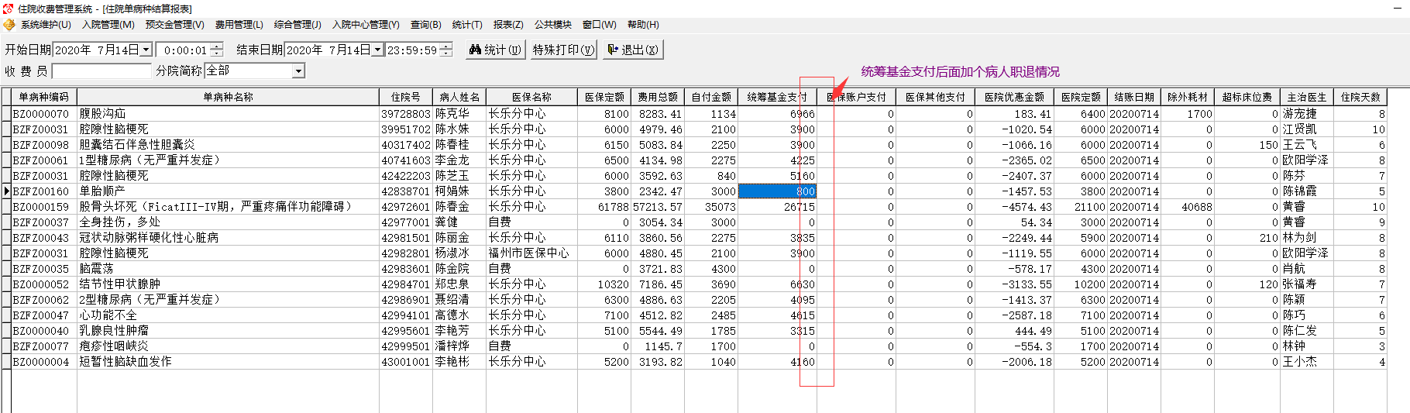1410x413 pixels.
Task: Select 冠状动脉粥样硬化性心脏病 row name
Action: click(x=228, y=238)
